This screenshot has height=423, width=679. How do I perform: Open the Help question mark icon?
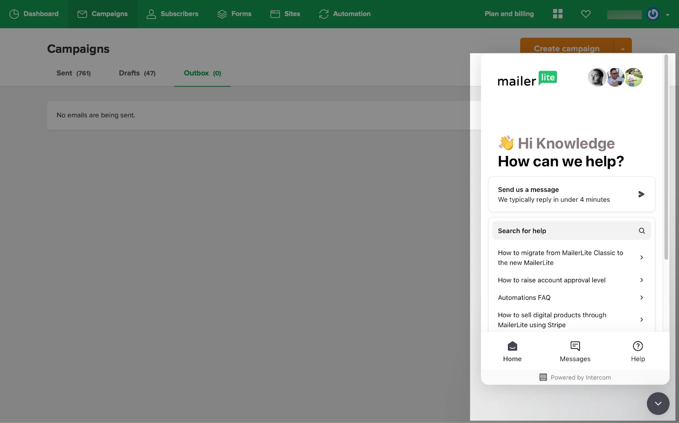point(637,346)
